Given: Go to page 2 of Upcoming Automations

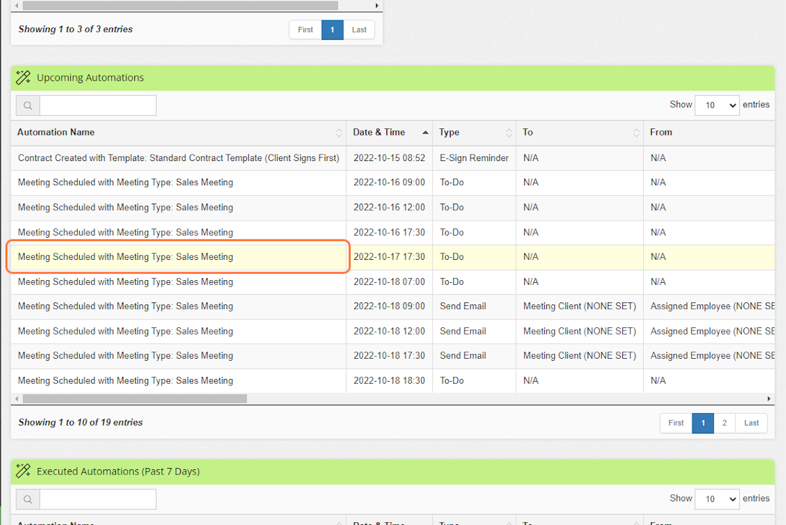Looking at the screenshot, I should (x=724, y=423).
